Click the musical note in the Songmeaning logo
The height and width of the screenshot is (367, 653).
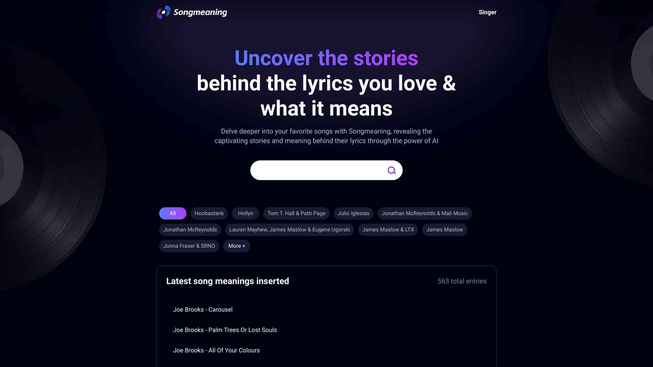point(163,12)
